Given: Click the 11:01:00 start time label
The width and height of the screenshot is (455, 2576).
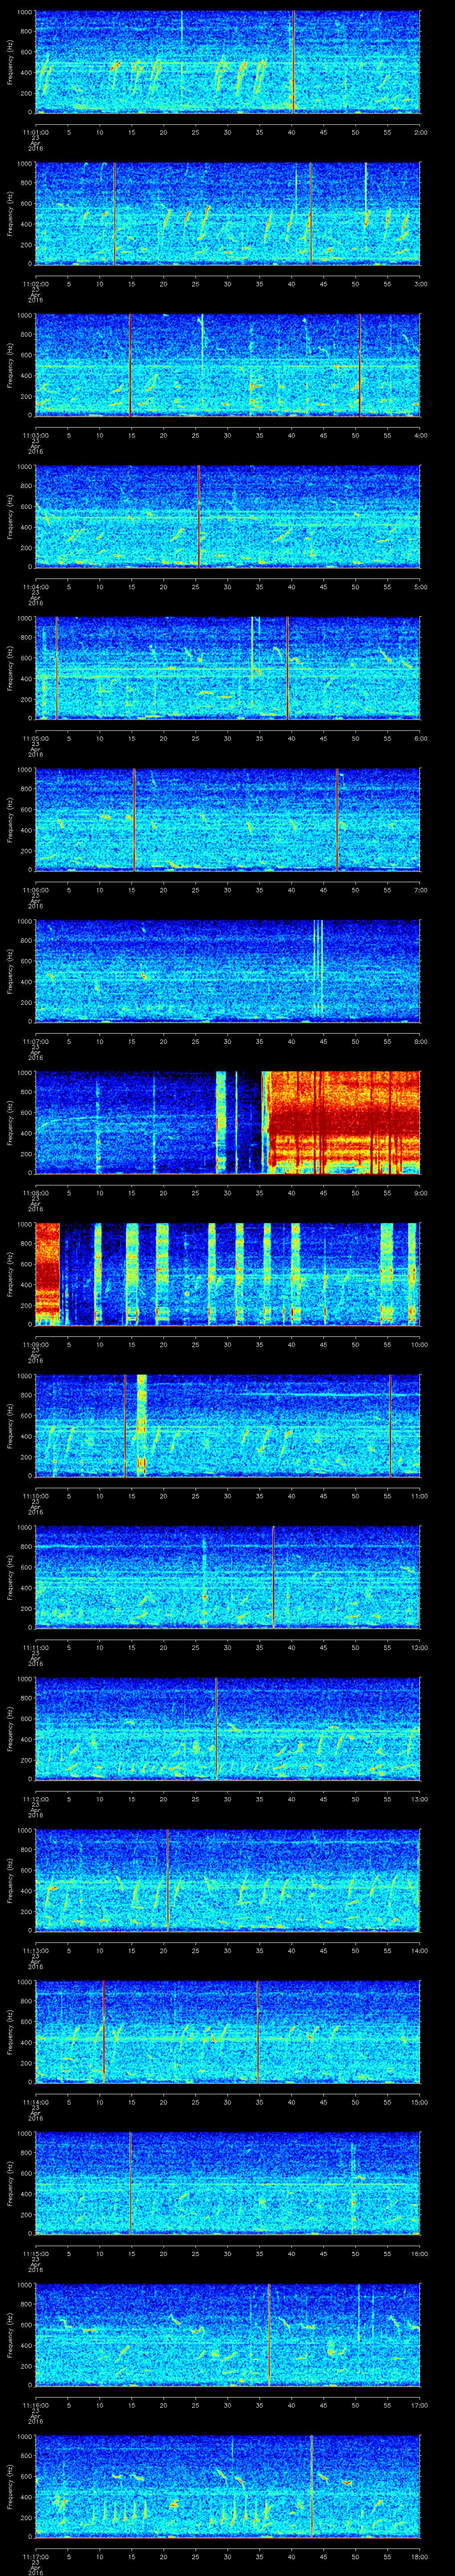Looking at the screenshot, I should [35, 131].
